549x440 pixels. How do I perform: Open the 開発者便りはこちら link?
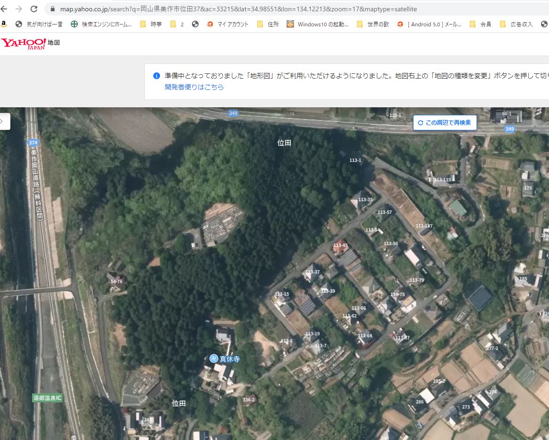pos(194,87)
